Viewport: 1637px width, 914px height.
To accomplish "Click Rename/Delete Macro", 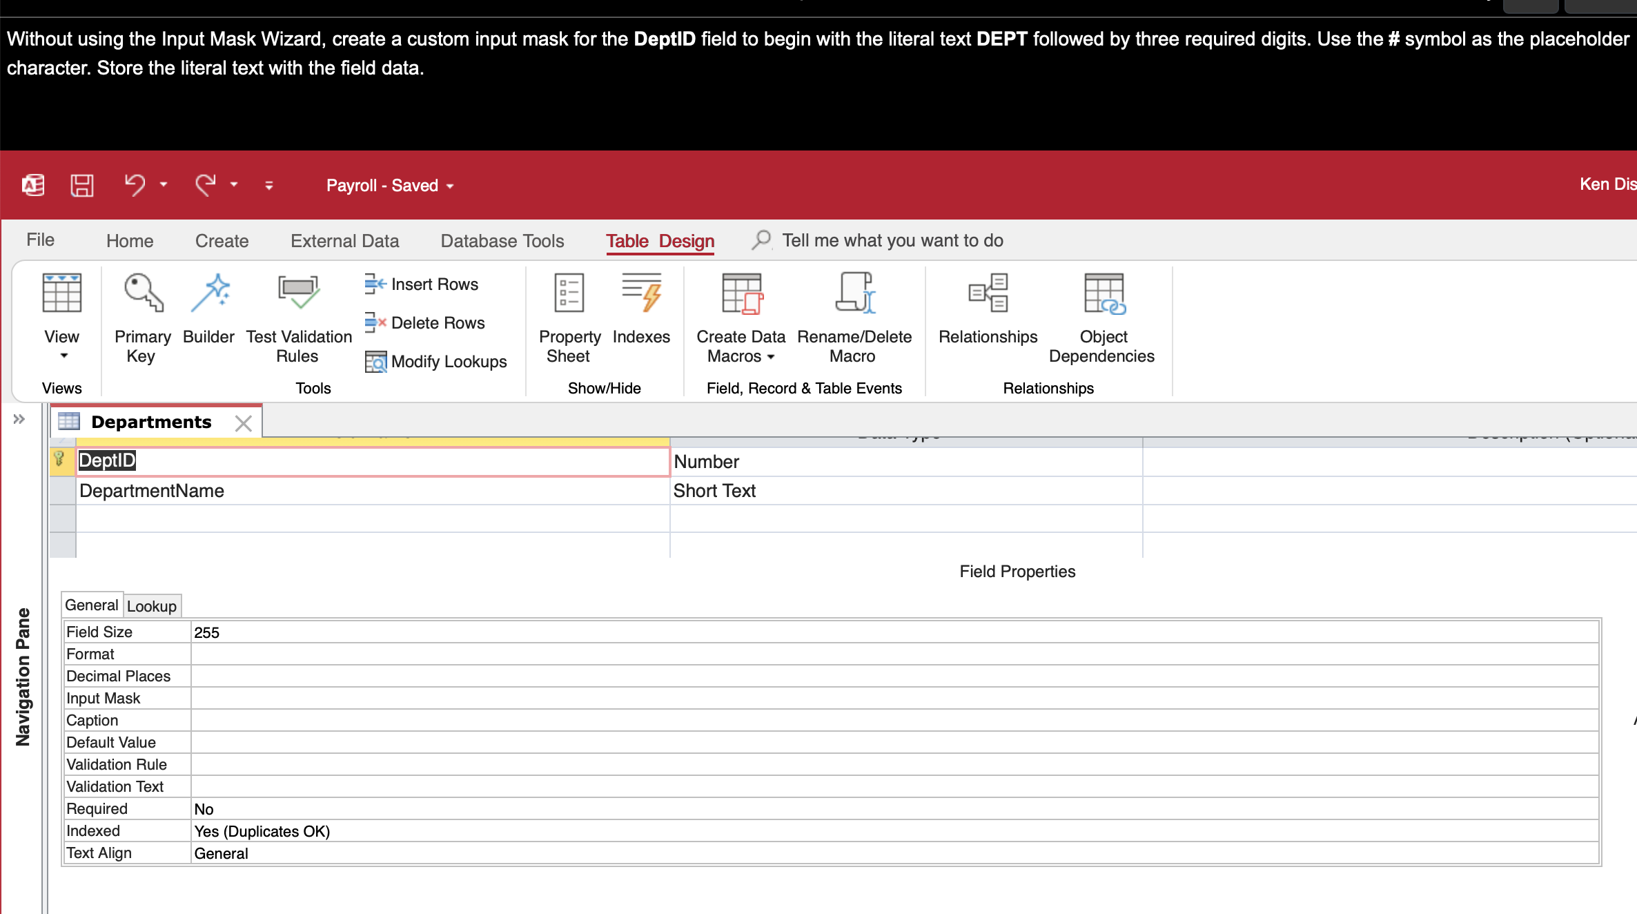I will pyautogui.click(x=854, y=318).
